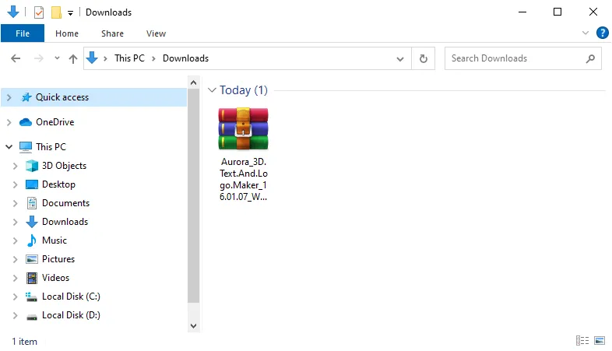
Task: Click Downloads in the address breadcrumb
Action: 186,58
